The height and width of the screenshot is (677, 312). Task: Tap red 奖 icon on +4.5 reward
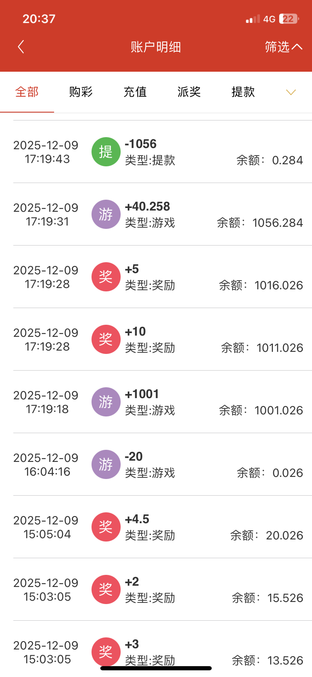point(106,527)
